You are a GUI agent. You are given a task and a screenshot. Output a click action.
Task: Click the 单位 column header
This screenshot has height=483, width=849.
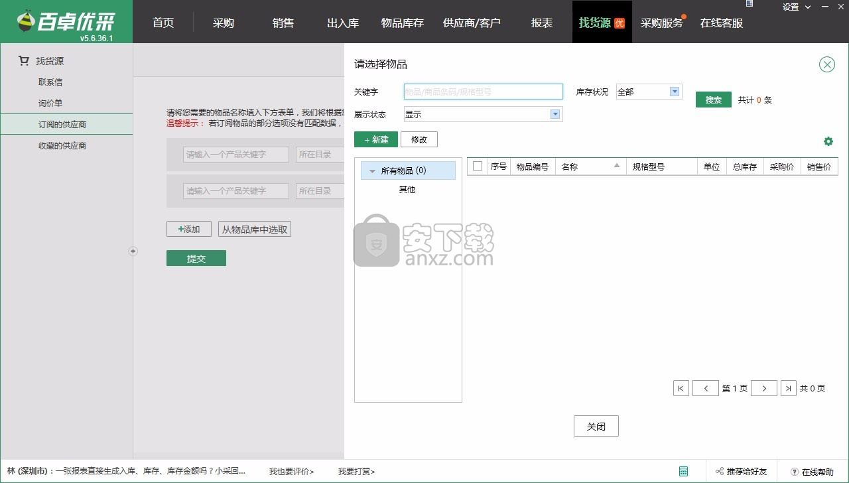712,167
